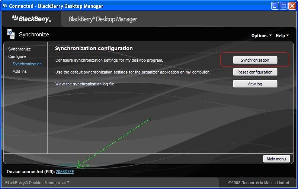Click 'View the synchronization log file.' text
The height and width of the screenshot is (189, 298).
click(85, 84)
